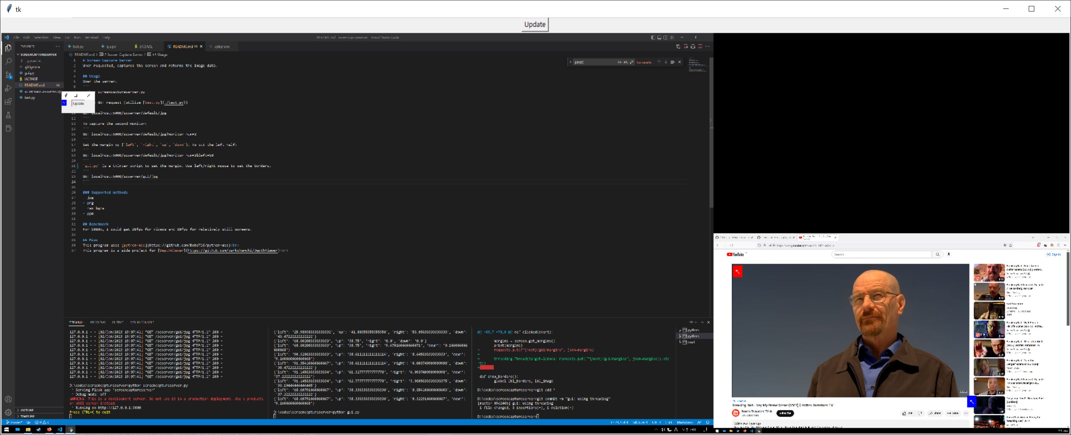
Task: Click the Update button at top
Action: (535, 24)
